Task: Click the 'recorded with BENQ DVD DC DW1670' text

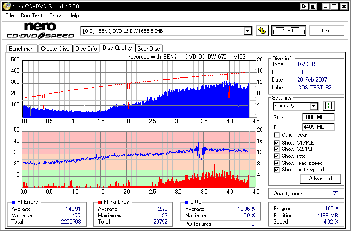Action: pyautogui.click(x=187, y=57)
